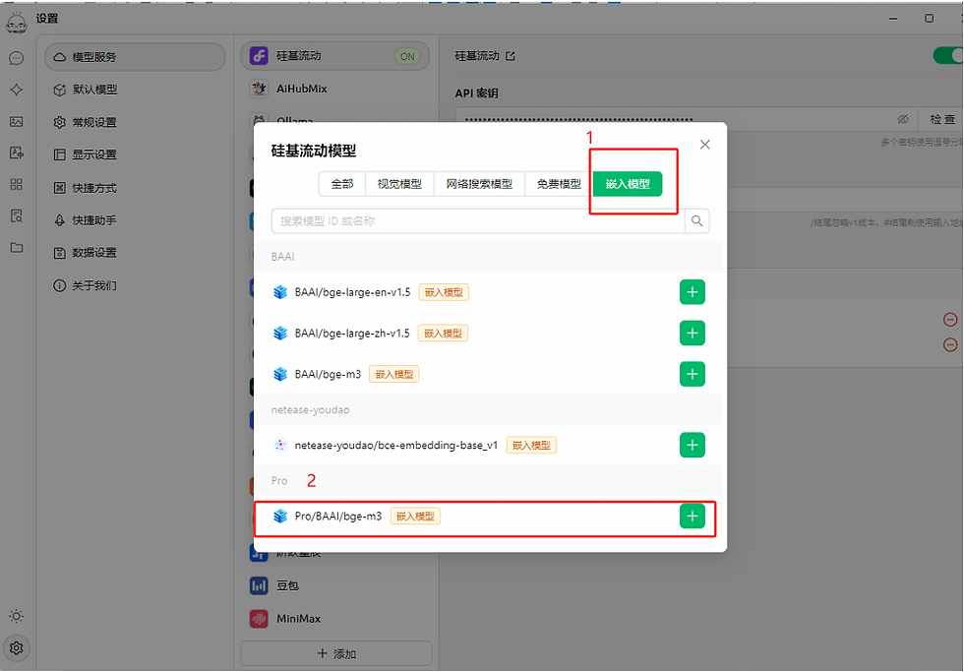Open 模型服务 settings section
Viewport: 964px width, 672px height.
pos(135,57)
